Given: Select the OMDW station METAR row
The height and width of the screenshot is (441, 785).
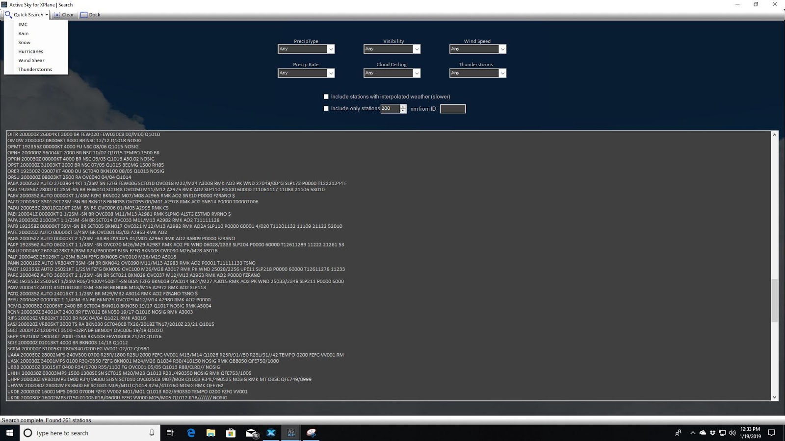Looking at the screenshot, I should coord(74,141).
